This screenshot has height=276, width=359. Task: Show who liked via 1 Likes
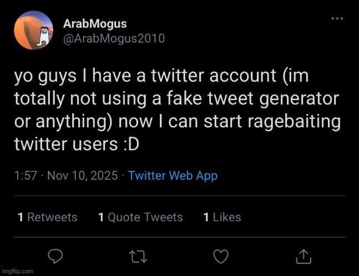[x=222, y=217]
